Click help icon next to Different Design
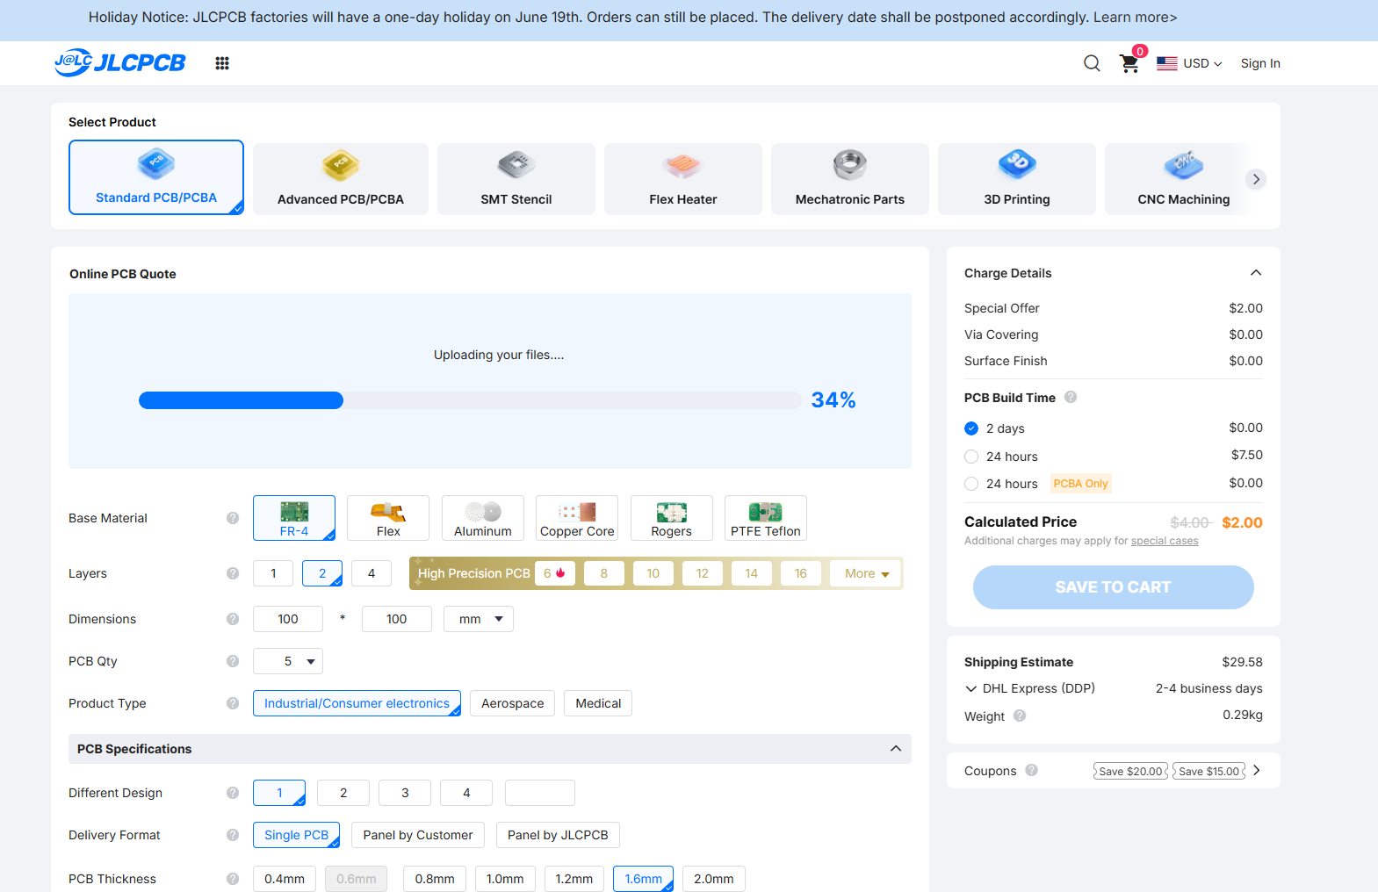This screenshot has height=892, width=1378. [x=233, y=793]
